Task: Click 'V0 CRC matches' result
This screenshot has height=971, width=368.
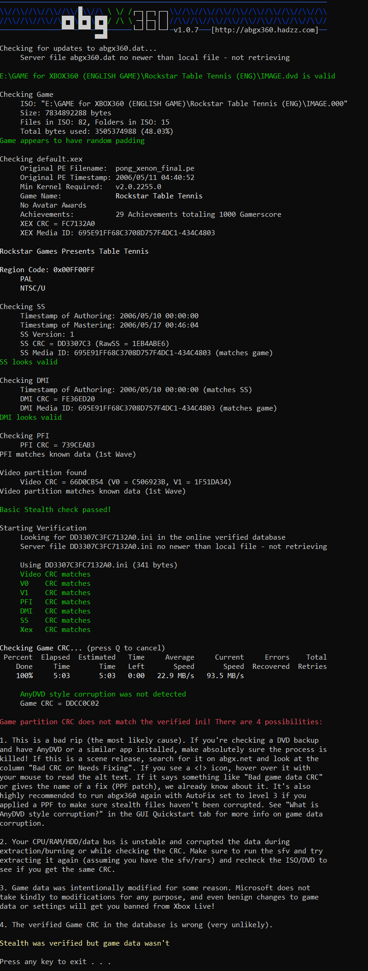Action: [55, 584]
